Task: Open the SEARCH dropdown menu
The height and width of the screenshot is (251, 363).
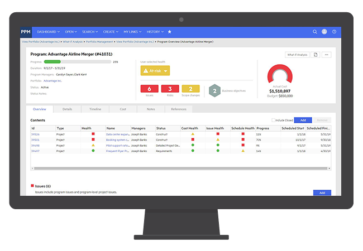Action: (x=90, y=32)
